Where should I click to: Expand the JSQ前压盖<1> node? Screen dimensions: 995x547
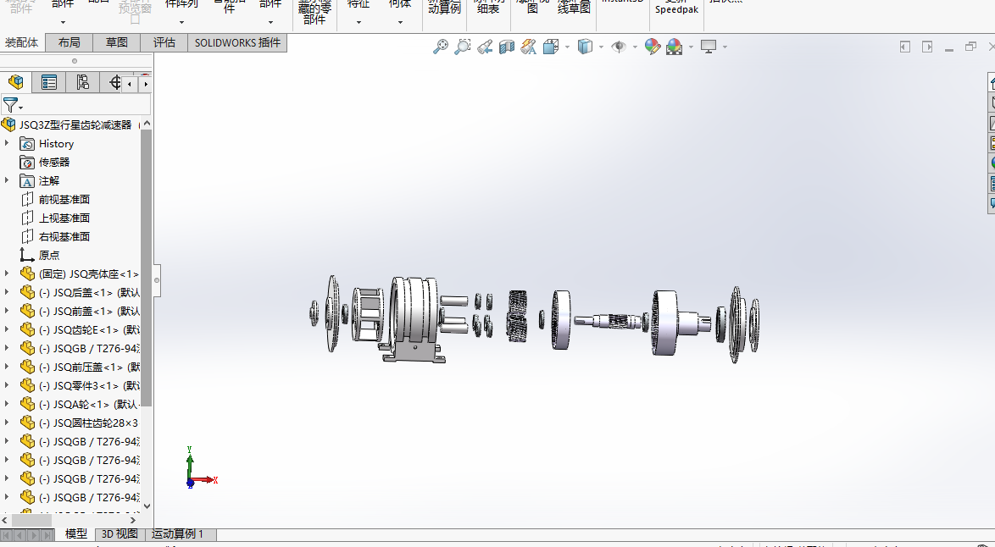point(7,367)
